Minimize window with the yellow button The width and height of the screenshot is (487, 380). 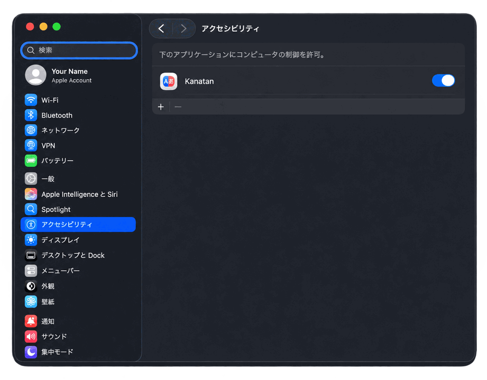point(43,27)
